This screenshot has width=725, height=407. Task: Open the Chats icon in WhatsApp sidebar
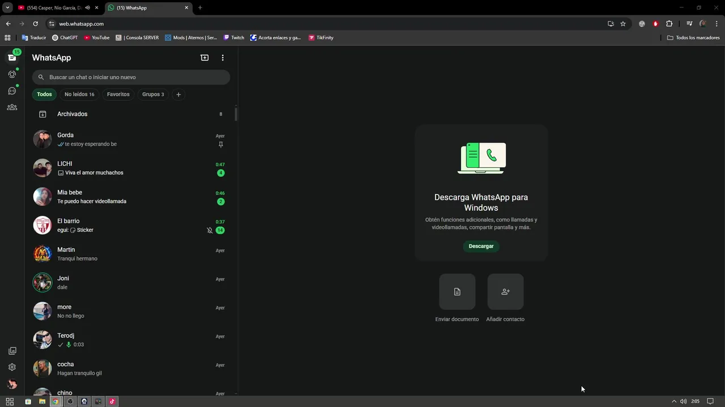[x=12, y=58]
